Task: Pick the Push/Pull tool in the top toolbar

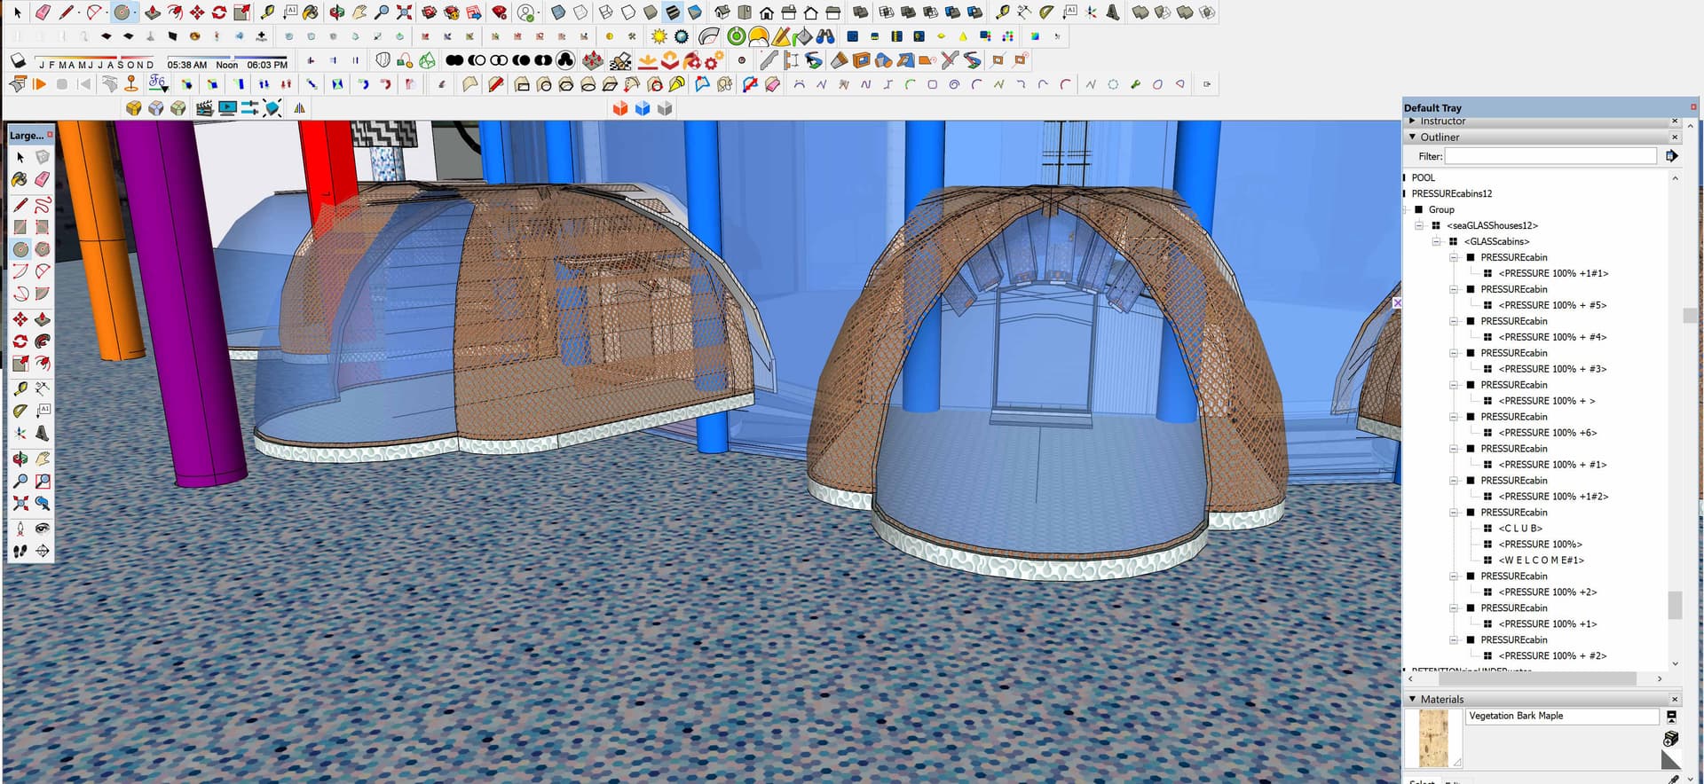Action: click(x=153, y=12)
